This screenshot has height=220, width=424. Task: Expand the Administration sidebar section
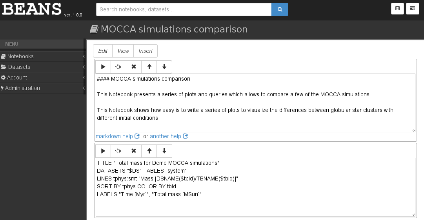(x=43, y=88)
